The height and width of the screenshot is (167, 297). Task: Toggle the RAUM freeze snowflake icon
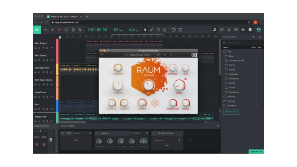tap(155, 104)
